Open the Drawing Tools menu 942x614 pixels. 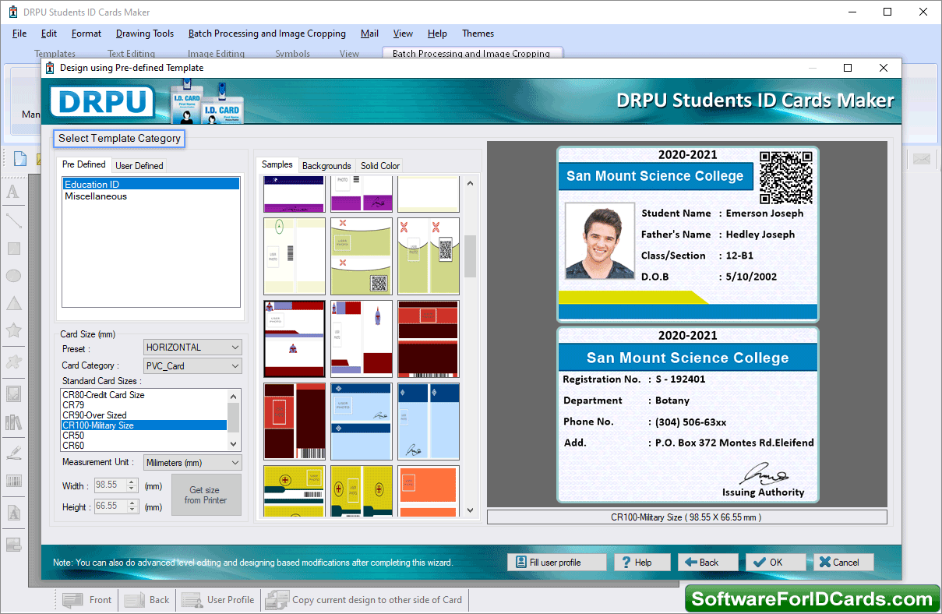145,34
